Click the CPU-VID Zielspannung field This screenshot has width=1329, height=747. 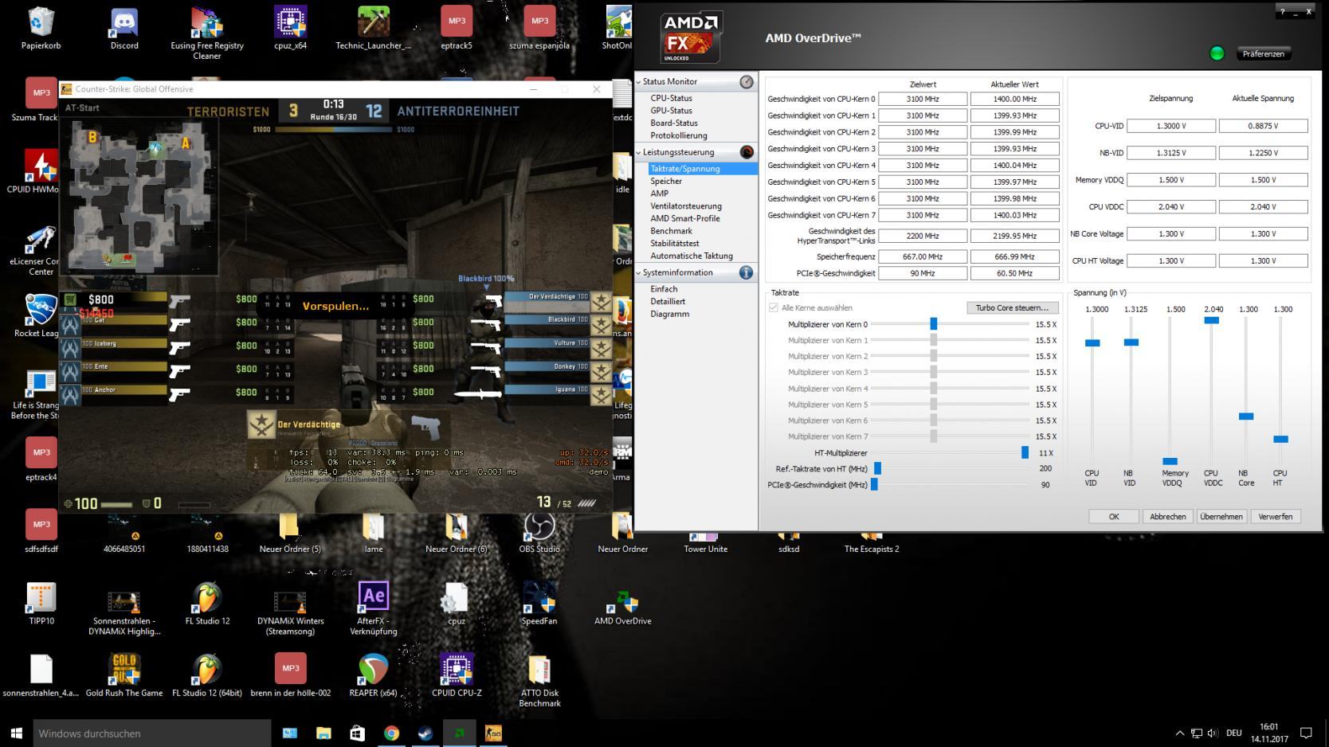(x=1170, y=126)
